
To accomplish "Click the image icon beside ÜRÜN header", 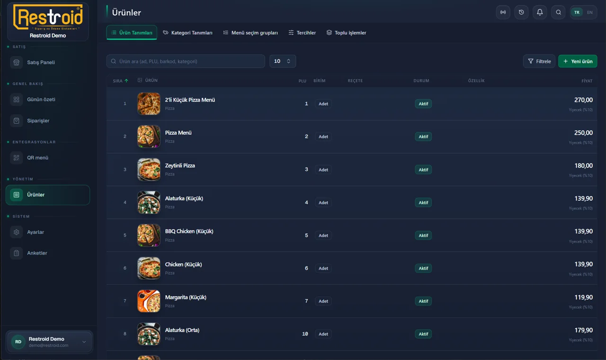I will [x=140, y=80].
